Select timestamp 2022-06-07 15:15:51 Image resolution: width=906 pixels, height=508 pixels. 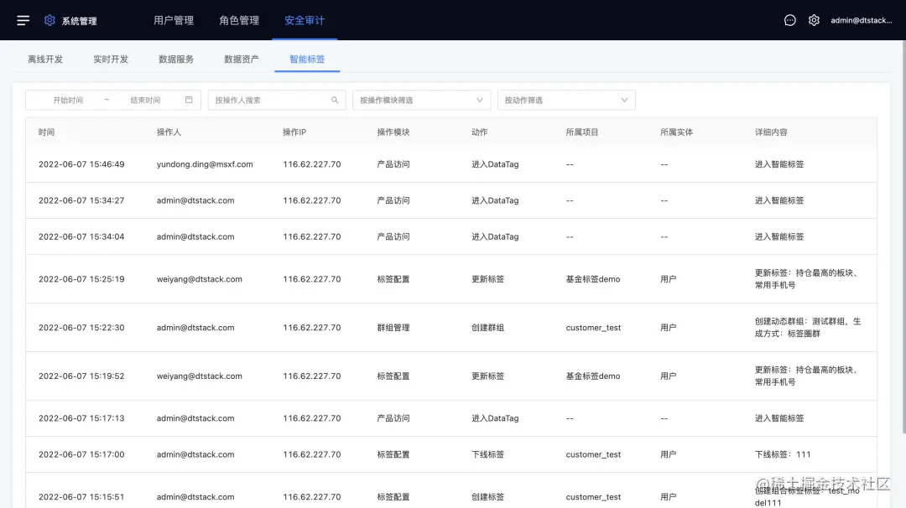click(81, 496)
